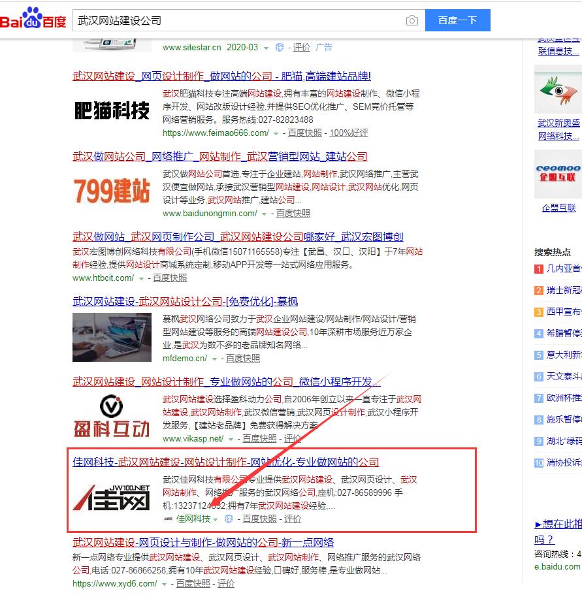The image size is (582, 595).
Task: Click shield verification icon on 佳网科技 result
Action: (x=229, y=519)
